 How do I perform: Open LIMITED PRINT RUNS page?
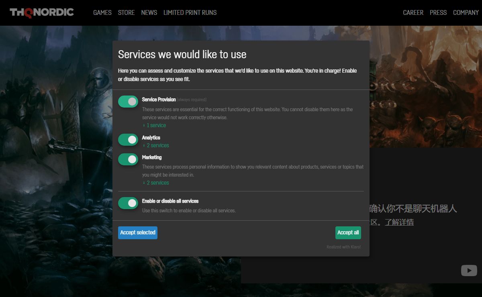pyautogui.click(x=190, y=12)
